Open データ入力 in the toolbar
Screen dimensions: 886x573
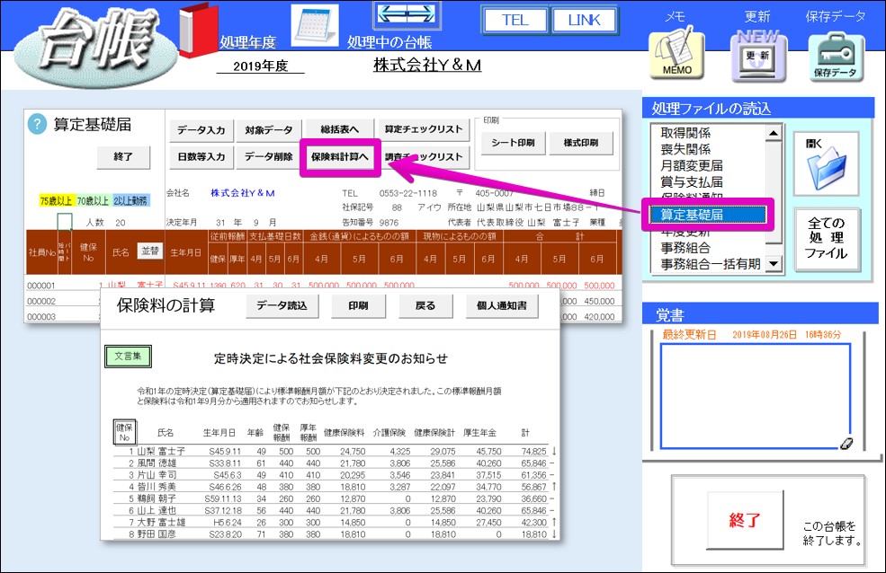201,129
